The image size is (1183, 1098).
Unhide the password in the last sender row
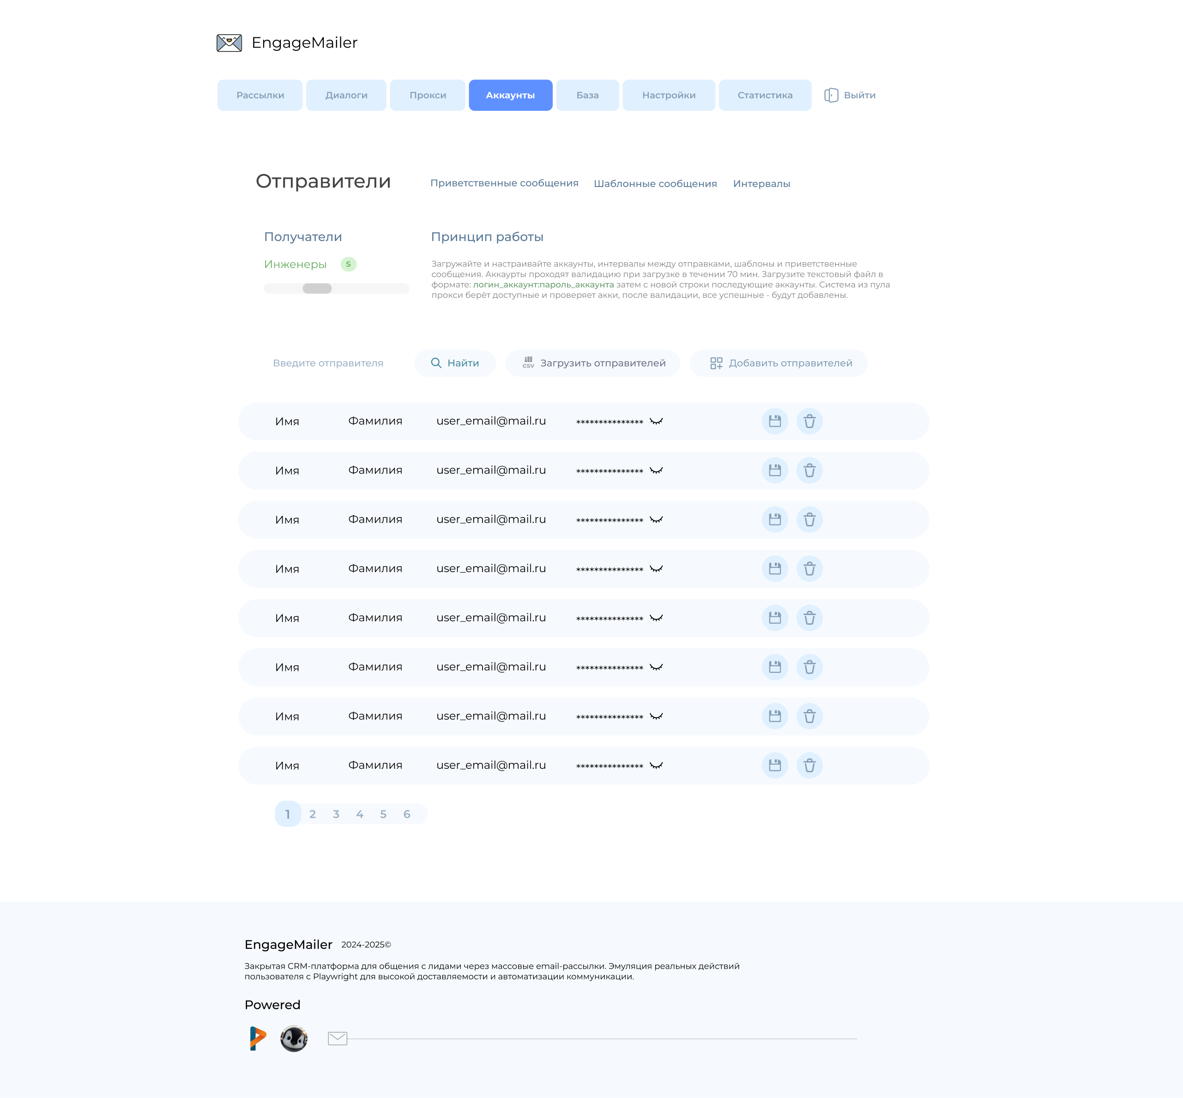tap(656, 765)
